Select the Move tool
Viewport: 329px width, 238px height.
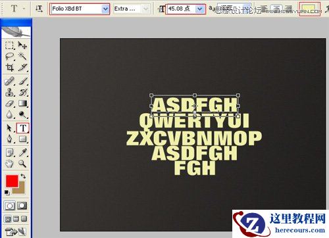(x=22, y=45)
